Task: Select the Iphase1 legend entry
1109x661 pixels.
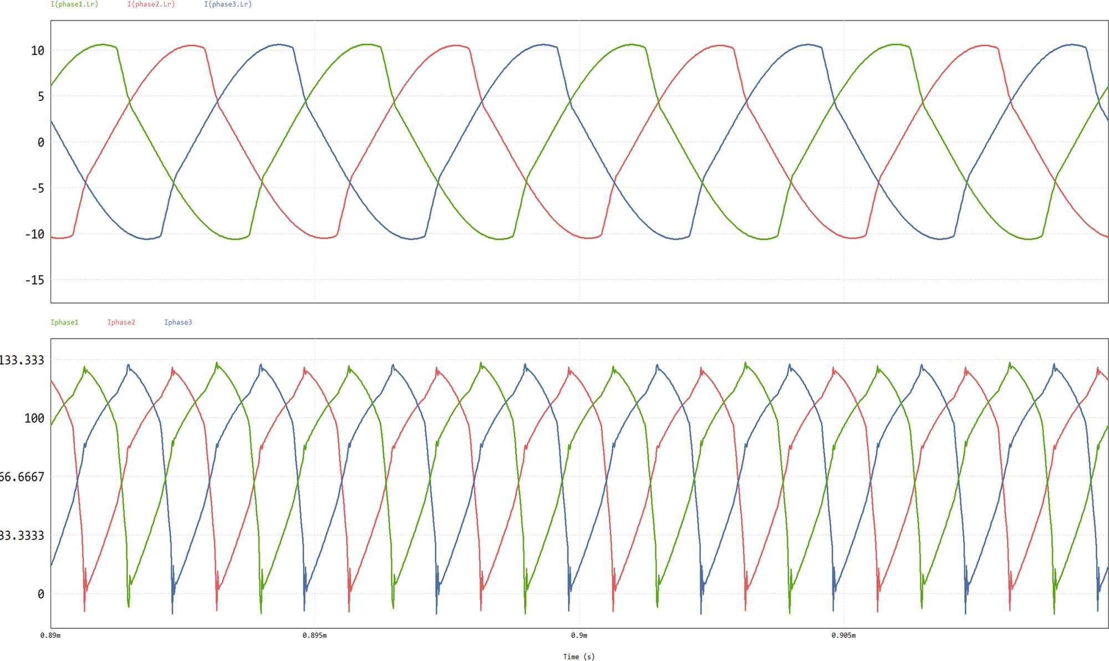Action: (x=64, y=322)
